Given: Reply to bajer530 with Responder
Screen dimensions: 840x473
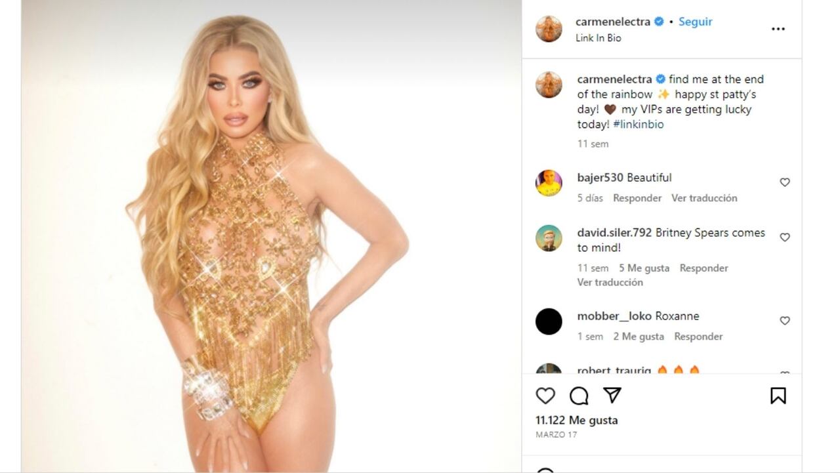Looking at the screenshot, I should pyautogui.click(x=637, y=198).
